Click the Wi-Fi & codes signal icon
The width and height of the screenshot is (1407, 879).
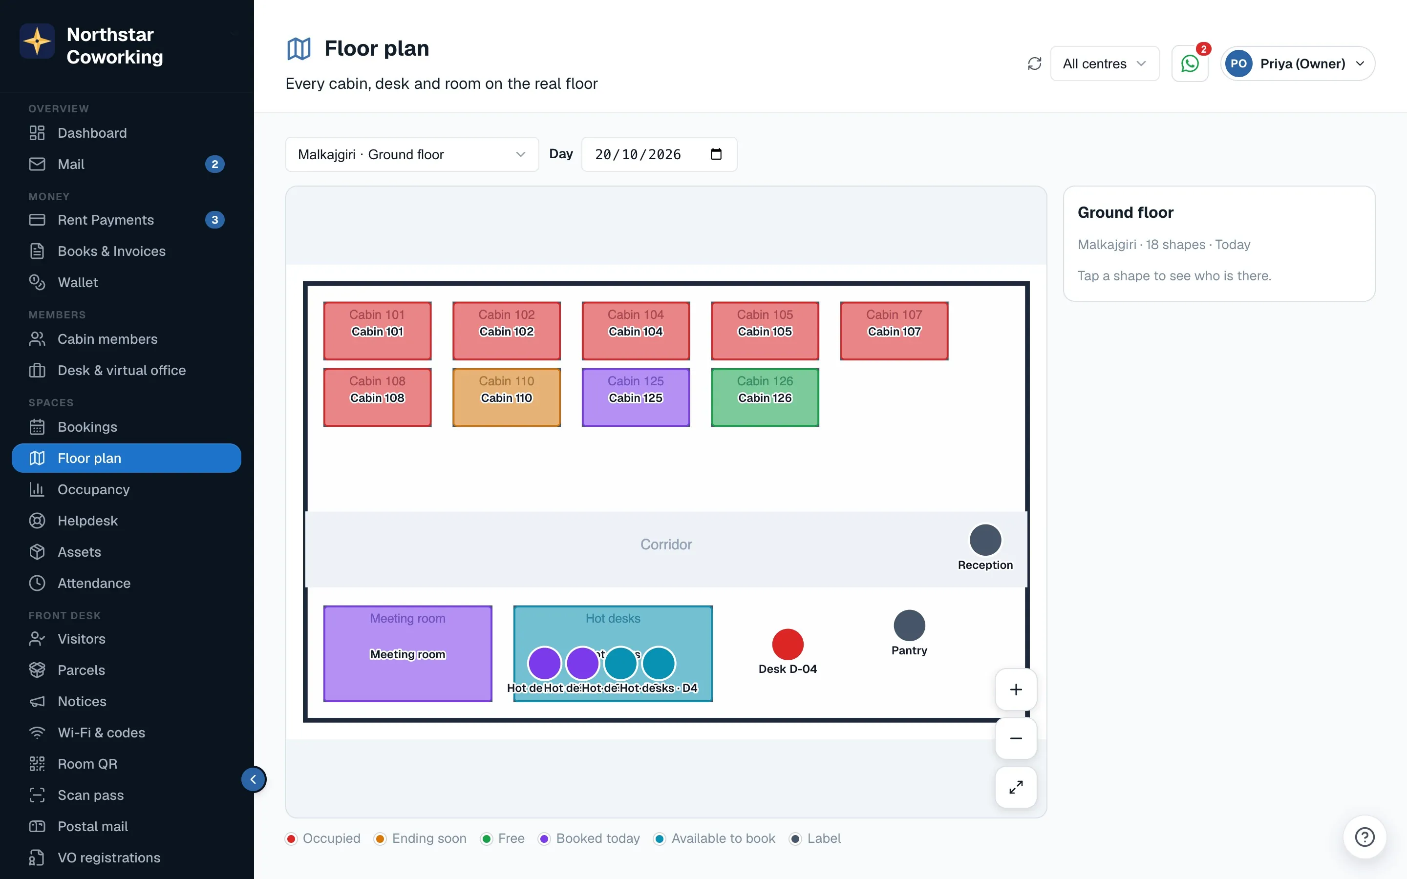click(x=37, y=733)
